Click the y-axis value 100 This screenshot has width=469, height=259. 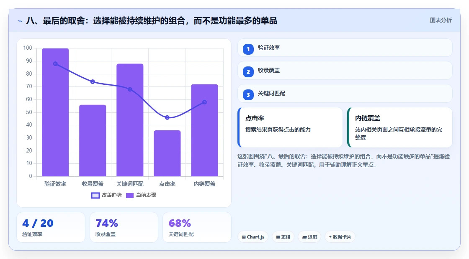(28, 48)
